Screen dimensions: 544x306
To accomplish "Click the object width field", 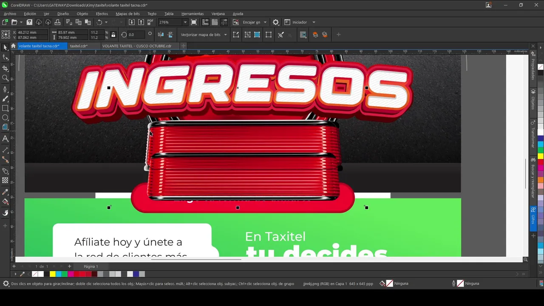I will (72, 32).
